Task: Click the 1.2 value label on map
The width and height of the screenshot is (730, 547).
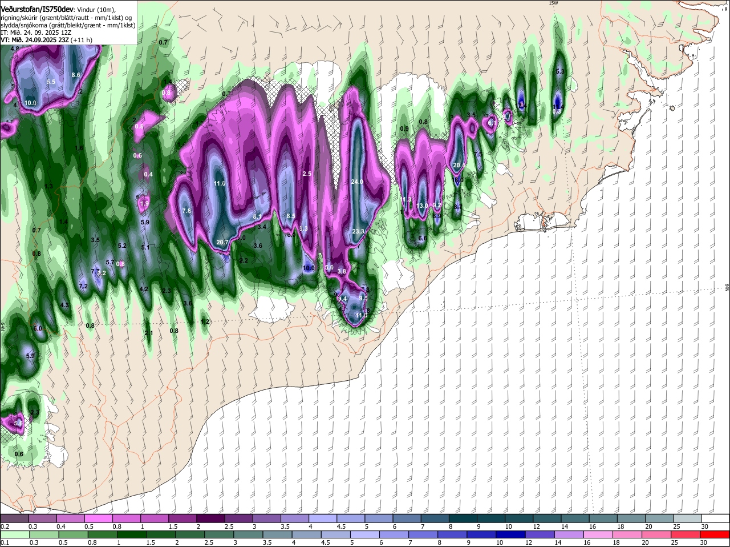Action: point(206,321)
